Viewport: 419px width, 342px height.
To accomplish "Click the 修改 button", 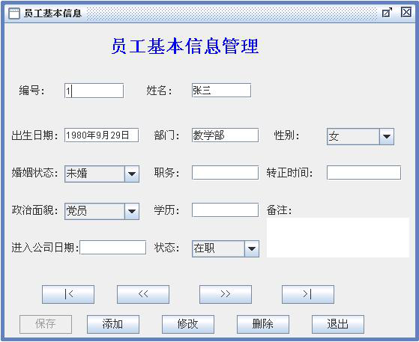I will click(188, 324).
